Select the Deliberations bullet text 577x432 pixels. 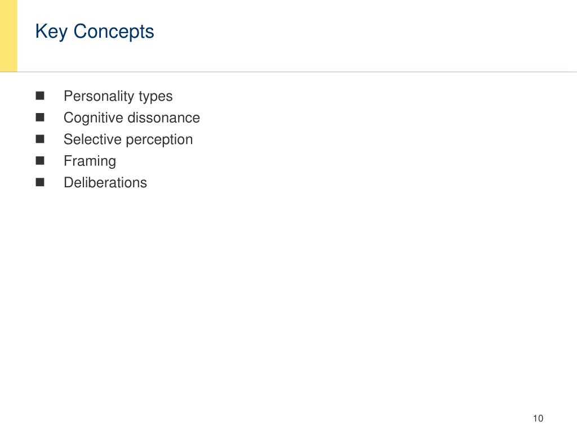click(x=105, y=183)
